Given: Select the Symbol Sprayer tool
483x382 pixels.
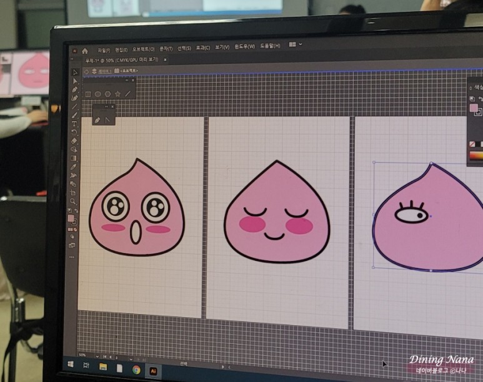Looking at the screenshot, I should click(x=73, y=175).
